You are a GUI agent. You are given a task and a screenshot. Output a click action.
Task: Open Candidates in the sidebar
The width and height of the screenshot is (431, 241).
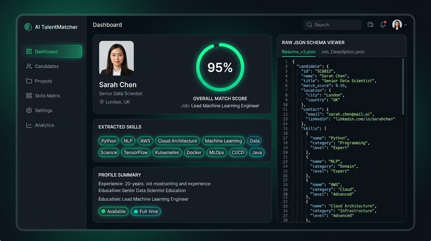click(x=52, y=66)
